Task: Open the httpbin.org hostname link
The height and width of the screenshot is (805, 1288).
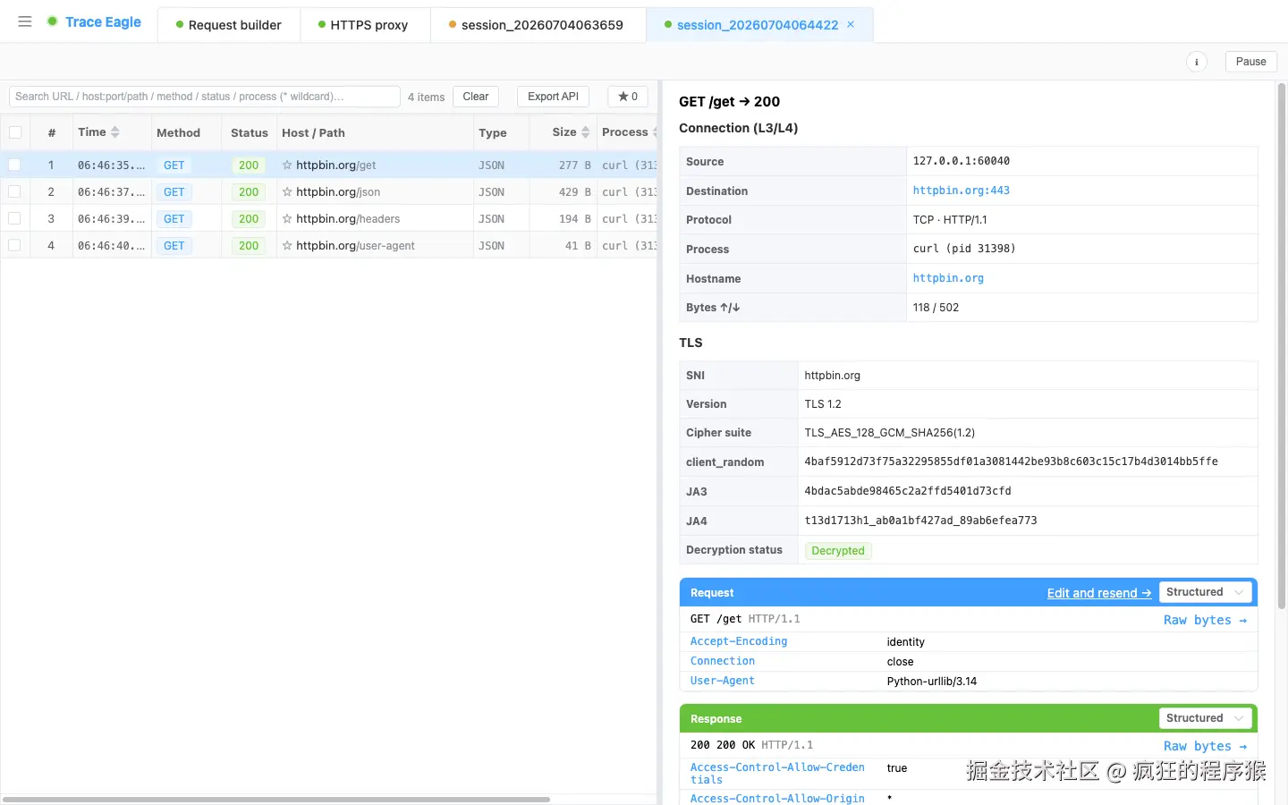Action: pos(948,278)
